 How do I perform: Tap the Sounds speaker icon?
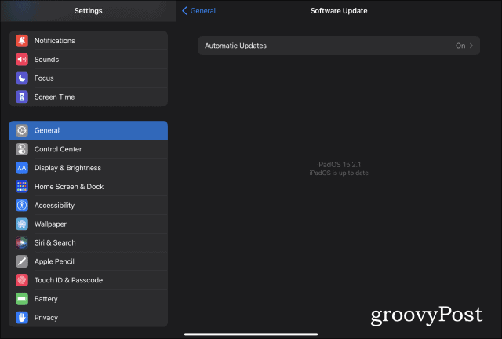[x=22, y=60]
